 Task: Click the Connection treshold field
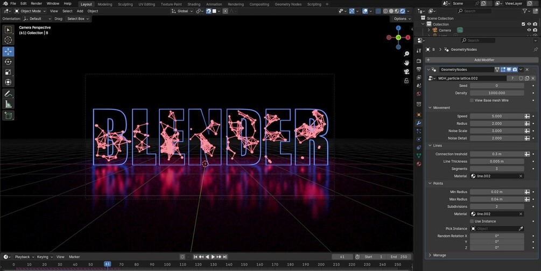(497, 154)
